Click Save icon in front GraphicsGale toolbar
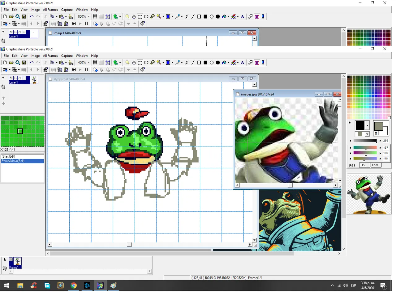 (24, 63)
